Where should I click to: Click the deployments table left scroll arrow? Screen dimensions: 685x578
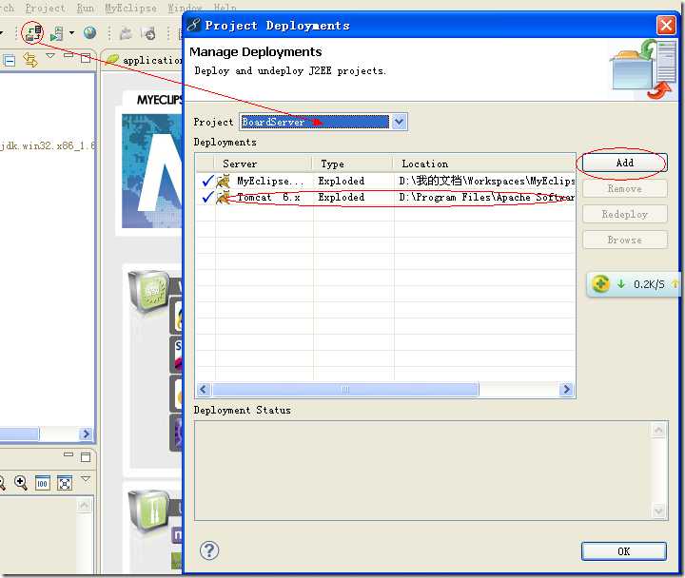204,389
